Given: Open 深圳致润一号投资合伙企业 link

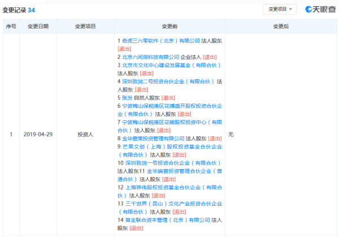Looking at the screenshot, I should pyautogui.click(x=173, y=163).
